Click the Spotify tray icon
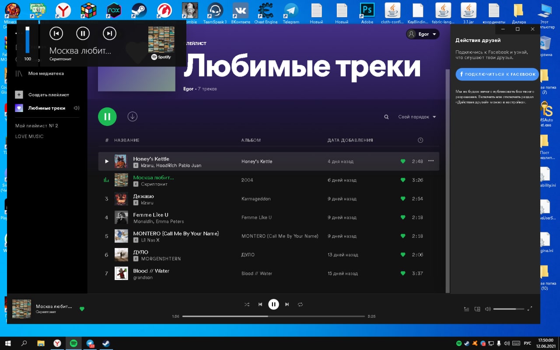Viewport: 560px width, 350px height. point(459,343)
